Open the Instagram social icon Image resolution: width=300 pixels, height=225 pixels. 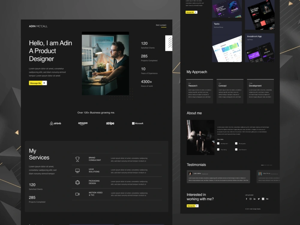[250, 199]
